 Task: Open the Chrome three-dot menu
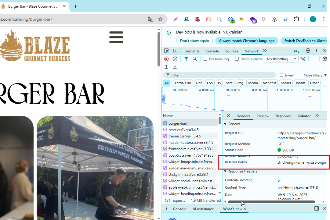click(x=324, y=19)
